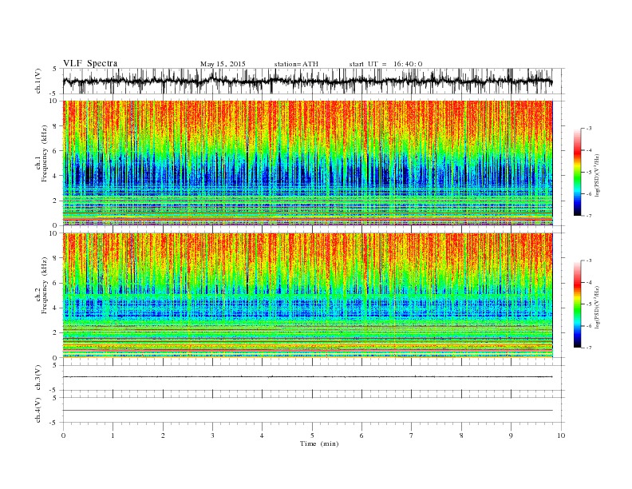Click the "5" upper limit on ch.1(V) axis

[55, 69]
